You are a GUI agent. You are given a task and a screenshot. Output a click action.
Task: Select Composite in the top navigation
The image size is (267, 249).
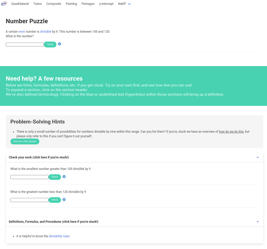point(54,4)
